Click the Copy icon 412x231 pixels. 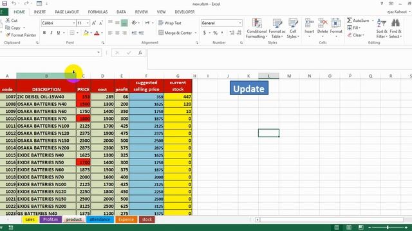8,28
